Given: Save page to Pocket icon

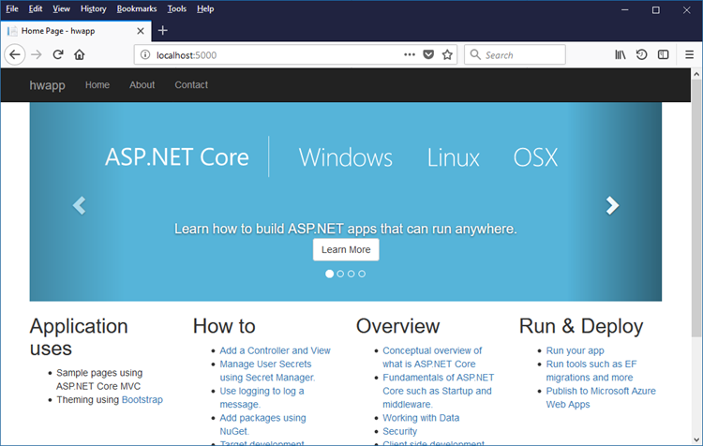Looking at the screenshot, I should 428,54.
